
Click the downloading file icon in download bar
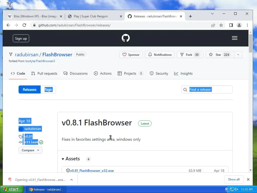click(x=10, y=180)
